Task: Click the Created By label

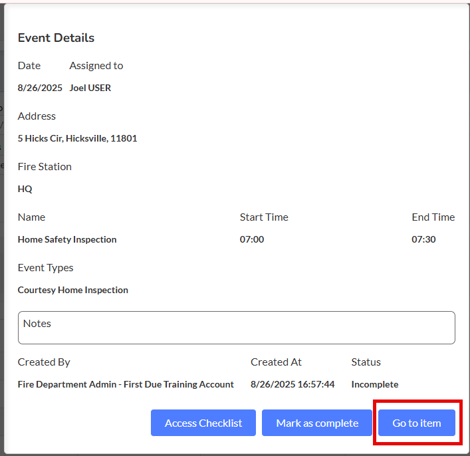Action: (44, 362)
